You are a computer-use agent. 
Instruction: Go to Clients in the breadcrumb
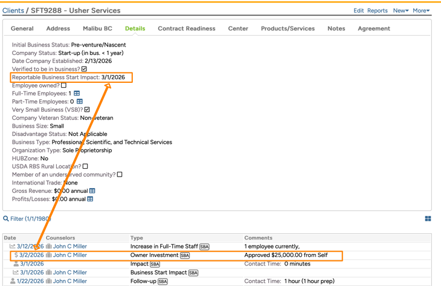click(13, 11)
